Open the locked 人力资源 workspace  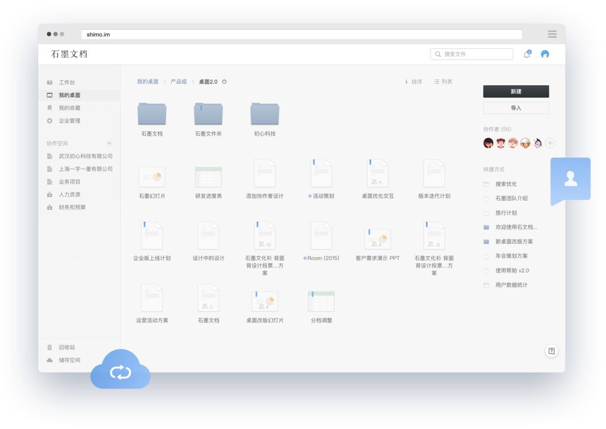[x=69, y=194]
